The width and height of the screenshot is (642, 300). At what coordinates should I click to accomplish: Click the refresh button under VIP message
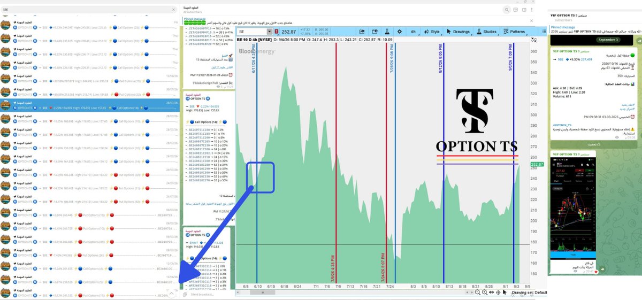593,144
